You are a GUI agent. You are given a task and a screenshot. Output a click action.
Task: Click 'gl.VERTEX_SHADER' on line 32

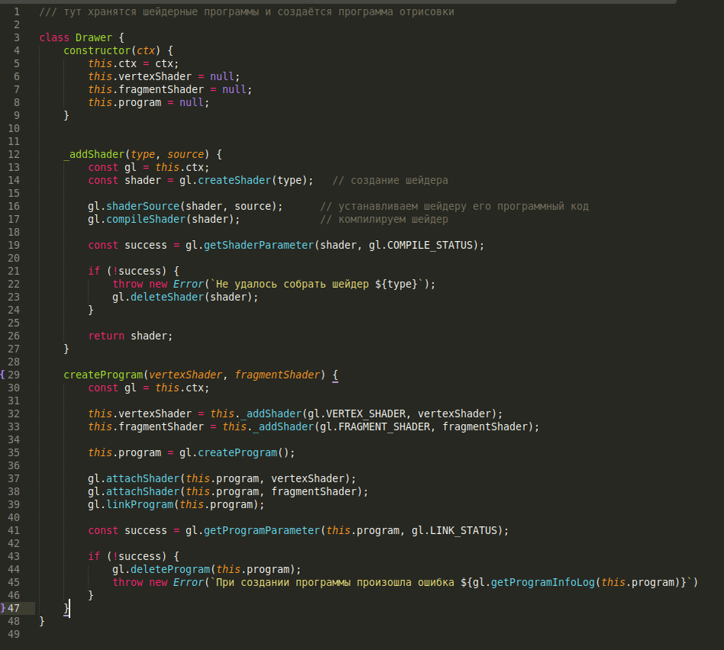(x=357, y=413)
